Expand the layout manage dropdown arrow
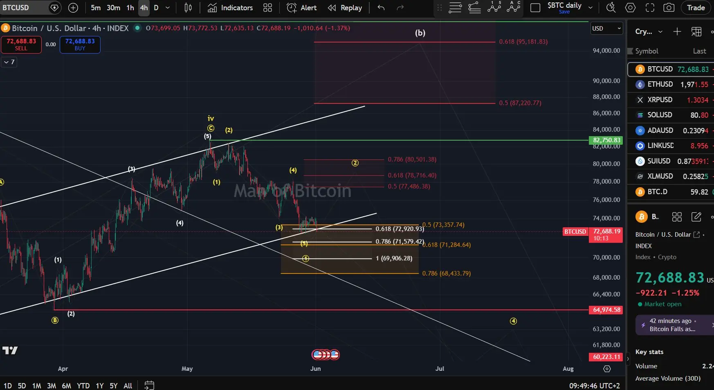Screen dimensions: 714x390 coord(591,8)
